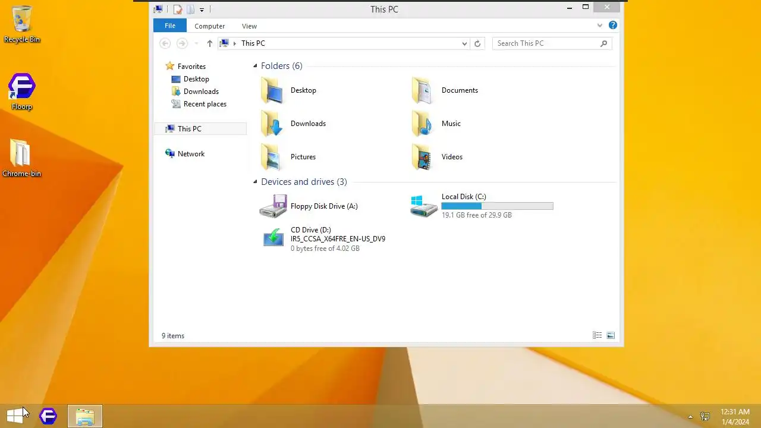Select Downloads under Favorites

[201, 92]
